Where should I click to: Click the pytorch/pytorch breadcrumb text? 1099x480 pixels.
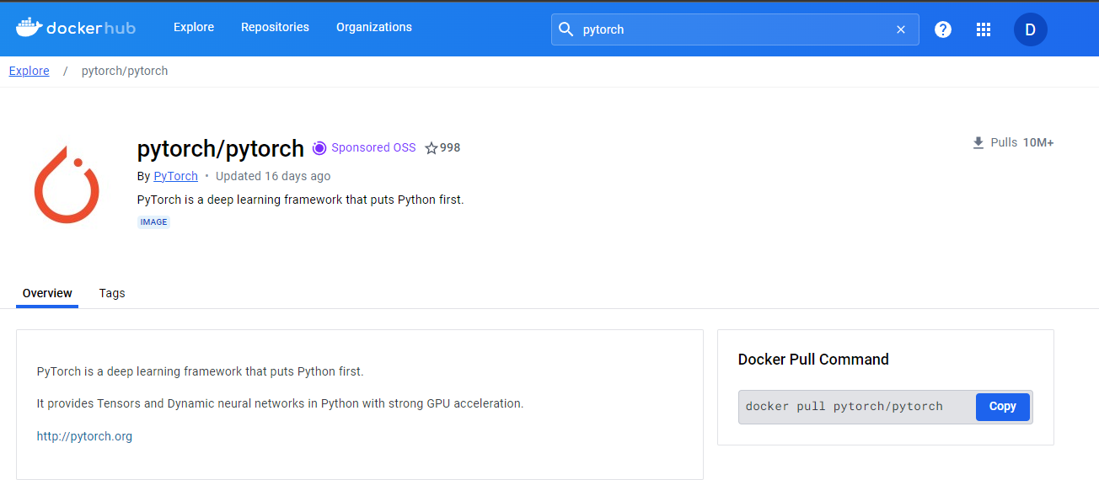(x=125, y=71)
